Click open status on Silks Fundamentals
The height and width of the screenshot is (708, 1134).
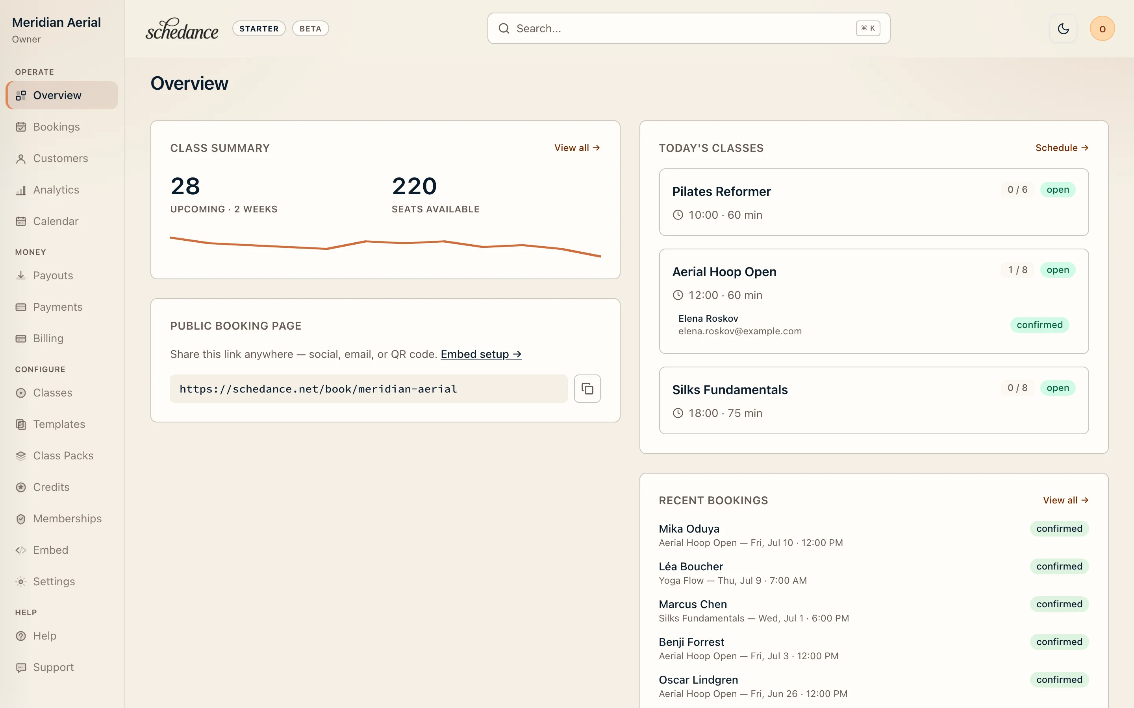click(1058, 388)
